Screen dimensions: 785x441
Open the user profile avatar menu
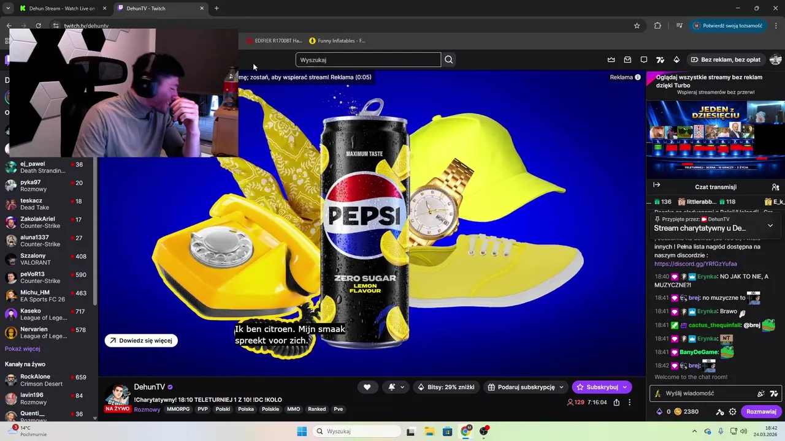(x=775, y=59)
